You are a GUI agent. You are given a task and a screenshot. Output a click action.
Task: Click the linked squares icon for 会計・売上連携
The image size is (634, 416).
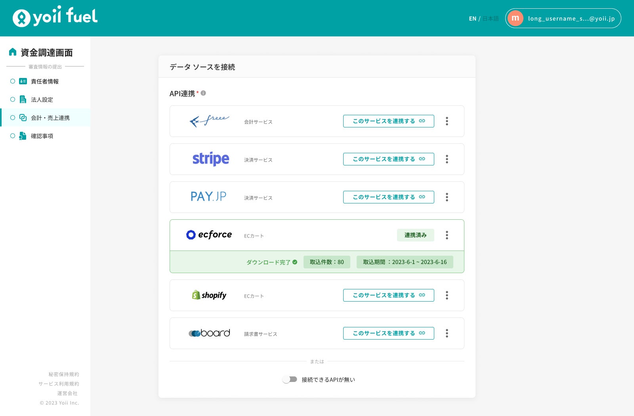(23, 118)
